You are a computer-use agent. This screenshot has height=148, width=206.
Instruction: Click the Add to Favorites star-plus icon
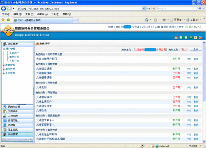pos(8,20)
